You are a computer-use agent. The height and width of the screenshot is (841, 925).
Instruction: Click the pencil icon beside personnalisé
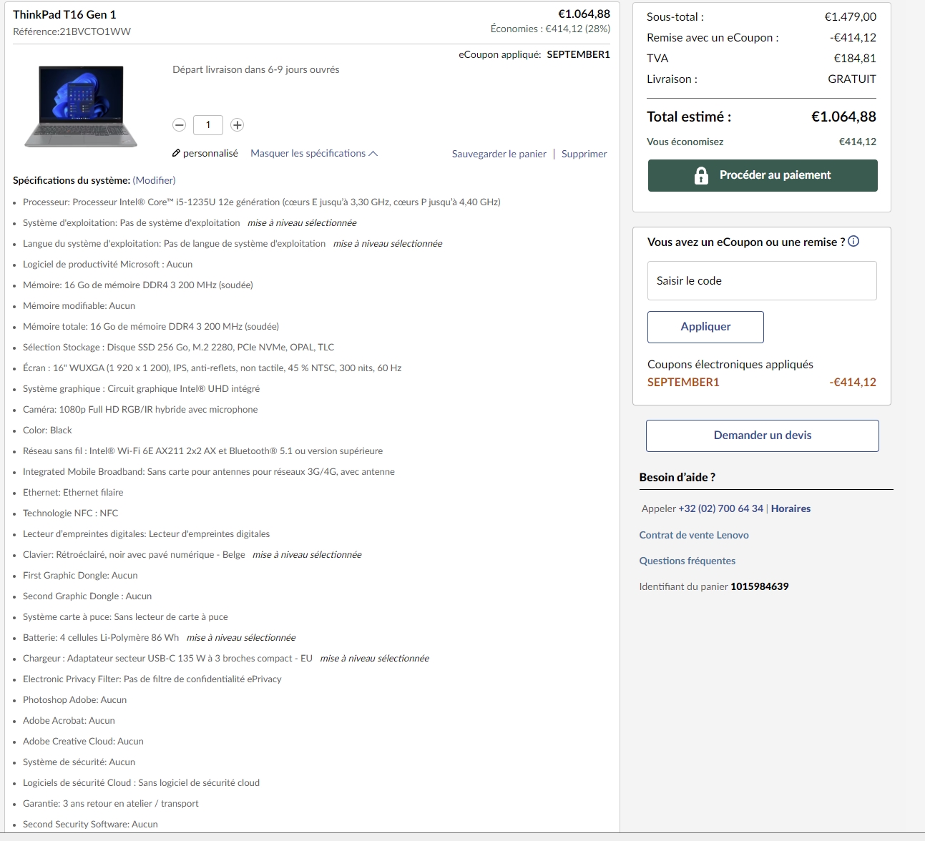pos(176,154)
